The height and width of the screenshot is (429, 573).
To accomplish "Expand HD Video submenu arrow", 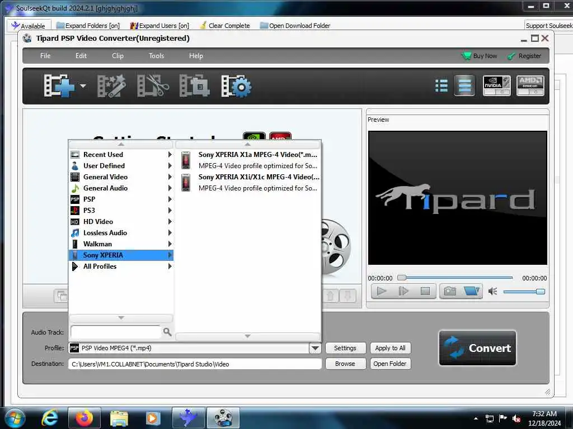I will [170, 222].
